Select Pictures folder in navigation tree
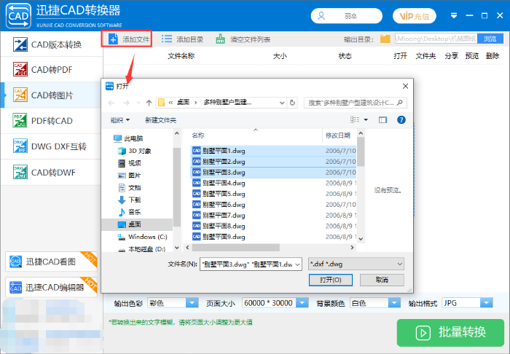This screenshot has width=510, height=354. click(130, 176)
